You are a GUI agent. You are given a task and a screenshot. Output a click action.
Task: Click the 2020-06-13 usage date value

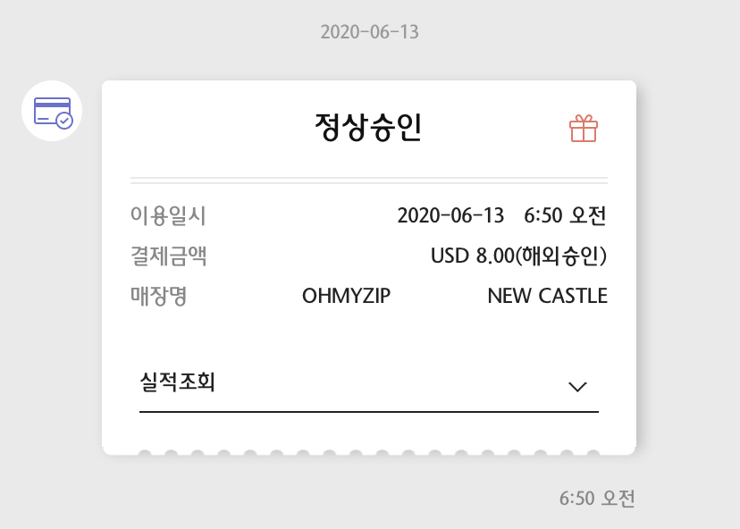pos(450,215)
